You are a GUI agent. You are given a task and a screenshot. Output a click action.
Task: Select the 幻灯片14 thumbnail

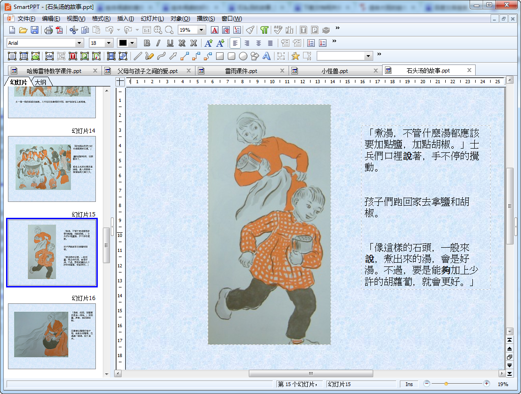[x=52, y=169]
